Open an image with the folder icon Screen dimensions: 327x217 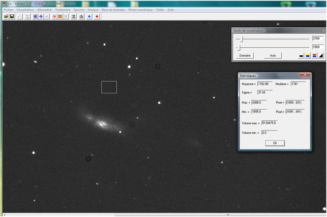pyautogui.click(x=6, y=16)
